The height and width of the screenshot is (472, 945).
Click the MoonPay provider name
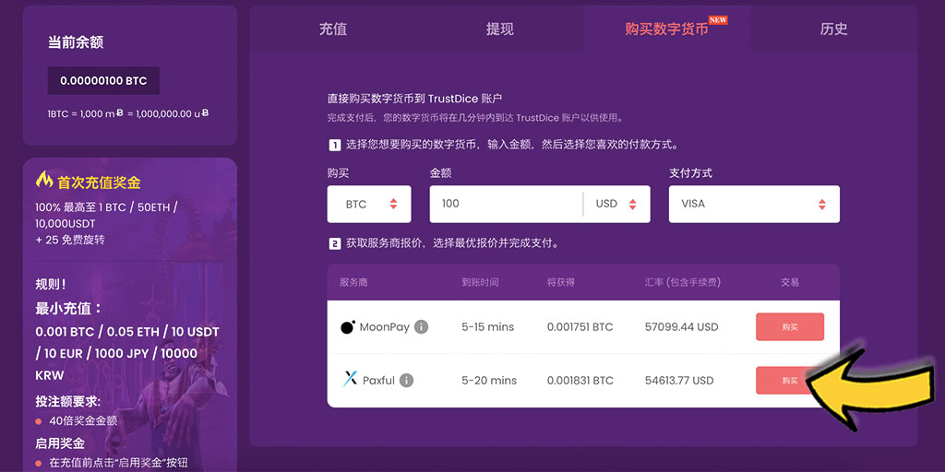(385, 327)
